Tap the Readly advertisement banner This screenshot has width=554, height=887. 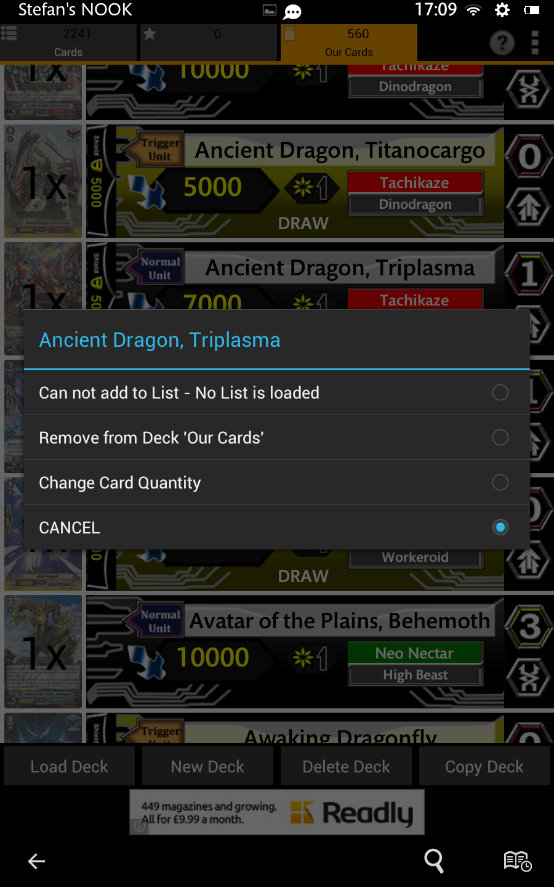coord(277,812)
